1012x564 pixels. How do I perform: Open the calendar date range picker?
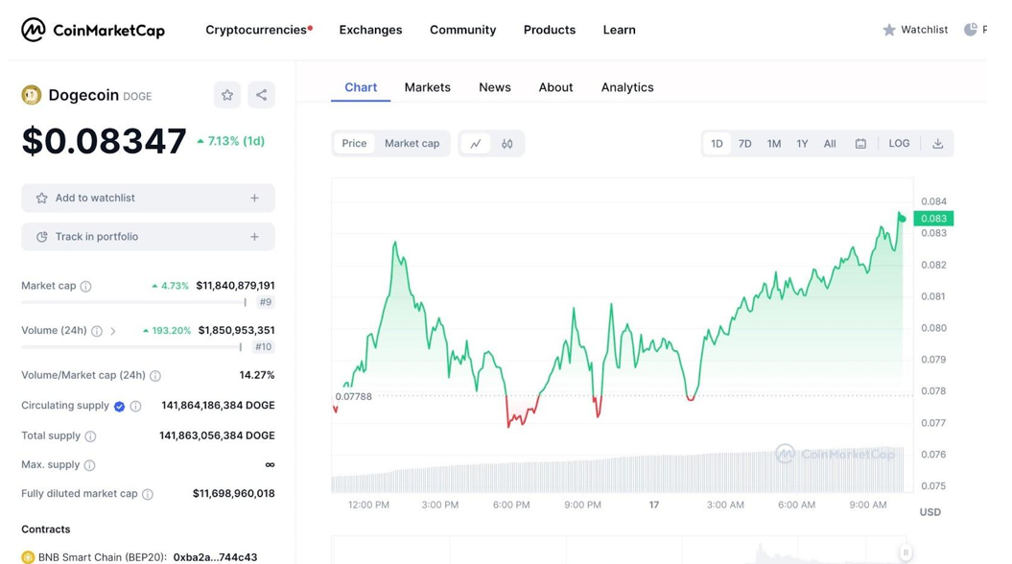860,143
